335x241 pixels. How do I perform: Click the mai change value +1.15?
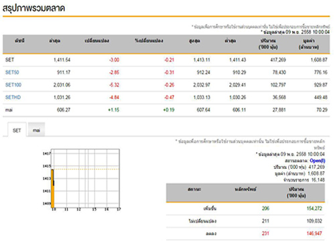113,110
